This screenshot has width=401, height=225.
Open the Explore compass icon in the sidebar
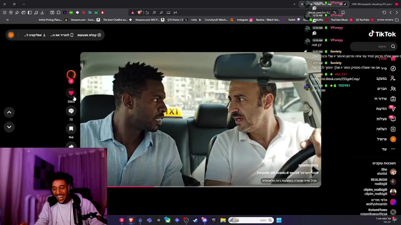[x=393, y=68]
